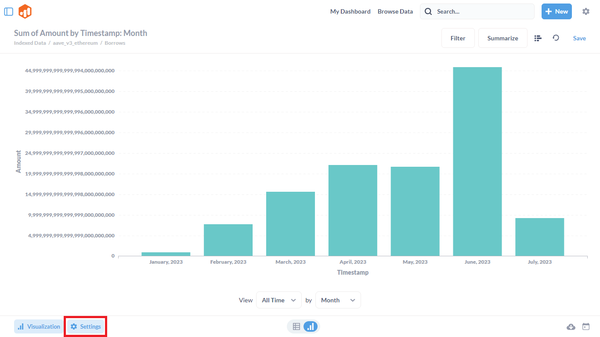The image size is (600, 337).
Task: Open the Month grouping dropdown
Action: (338, 300)
